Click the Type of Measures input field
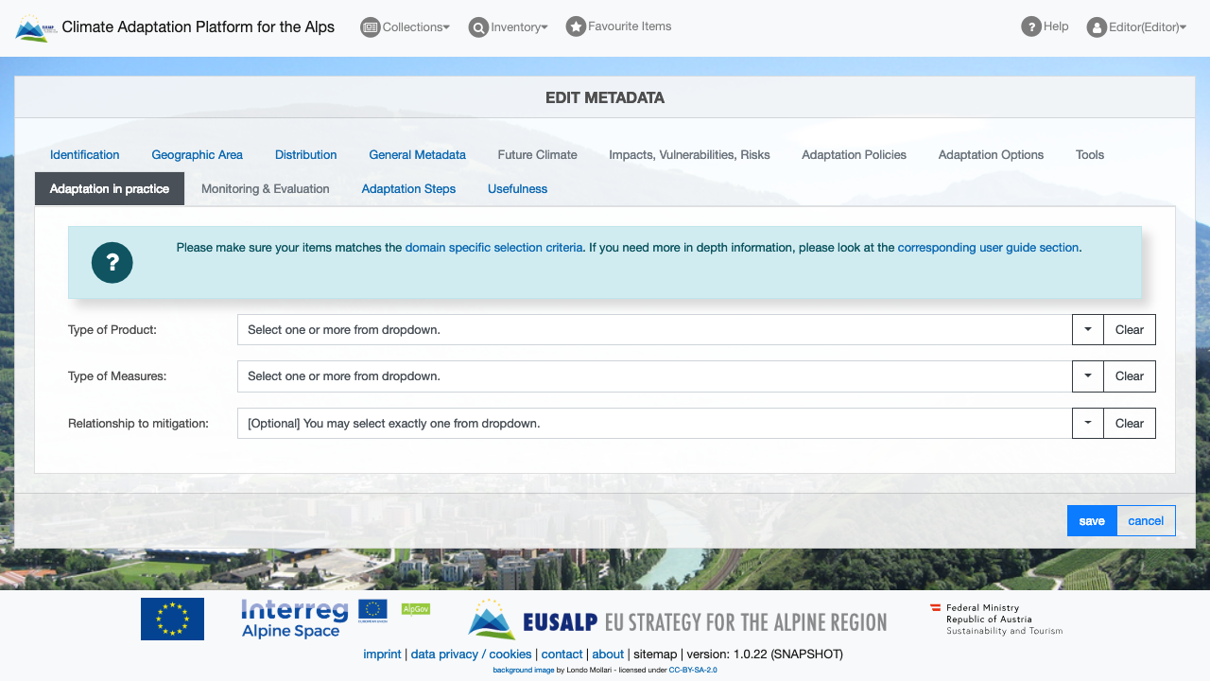The height and width of the screenshot is (681, 1210). (x=654, y=376)
